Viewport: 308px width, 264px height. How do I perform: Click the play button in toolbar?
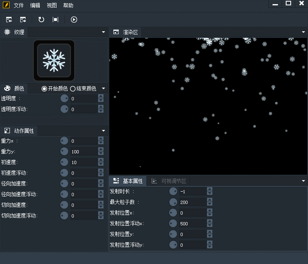[x=74, y=20]
